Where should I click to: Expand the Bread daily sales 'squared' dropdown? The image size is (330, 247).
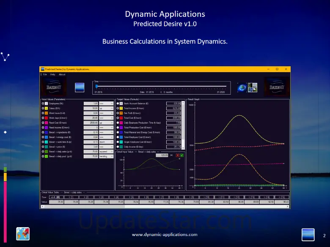pos(106,152)
